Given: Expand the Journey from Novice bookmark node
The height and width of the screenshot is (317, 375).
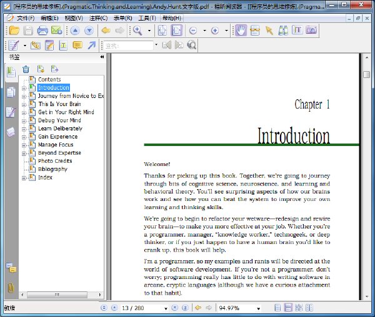Looking at the screenshot, I should point(24,97).
